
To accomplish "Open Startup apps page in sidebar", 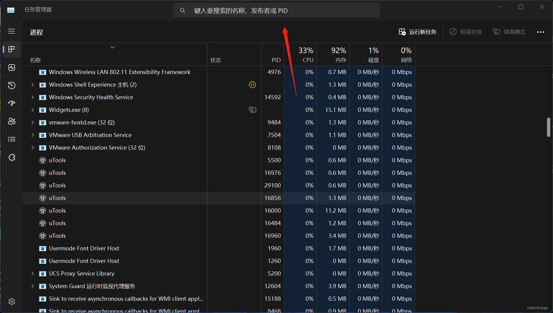I will [11, 103].
